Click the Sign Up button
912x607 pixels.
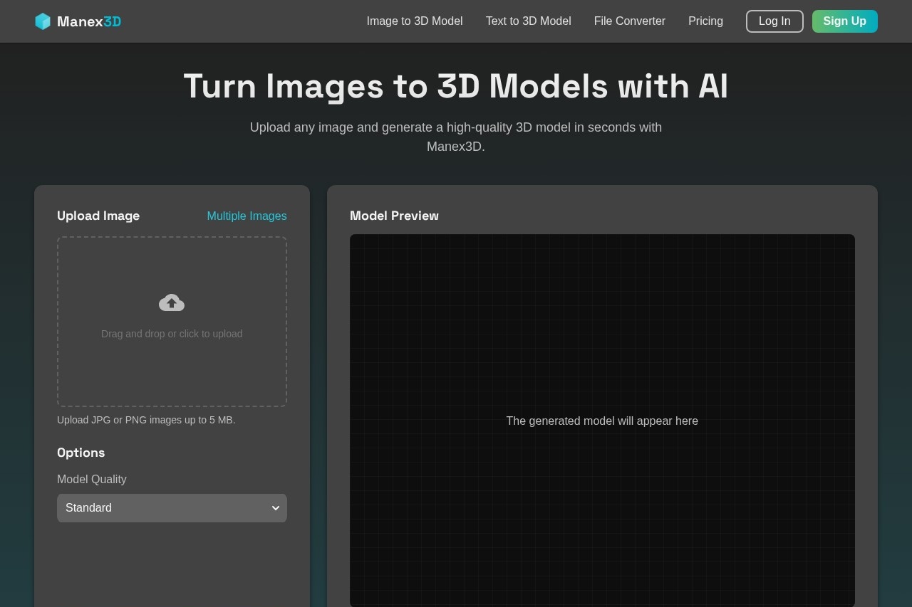tap(844, 21)
